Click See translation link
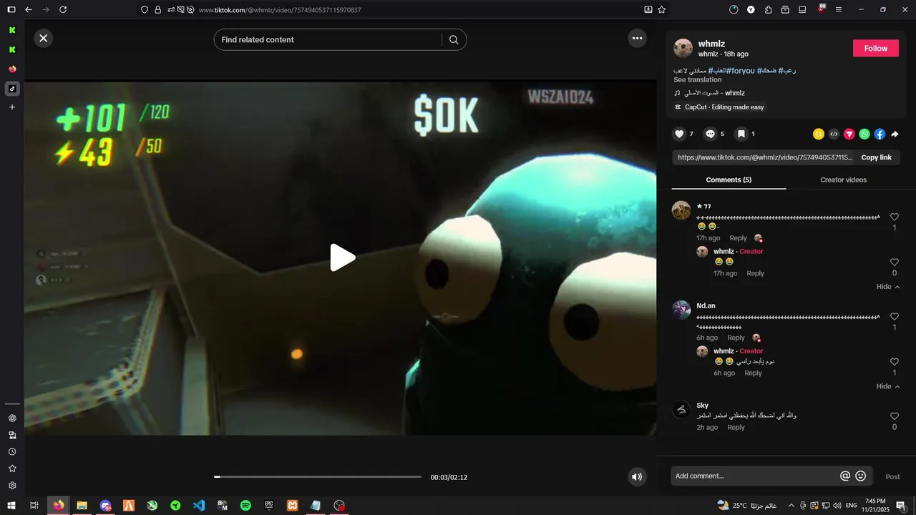 tap(697, 80)
